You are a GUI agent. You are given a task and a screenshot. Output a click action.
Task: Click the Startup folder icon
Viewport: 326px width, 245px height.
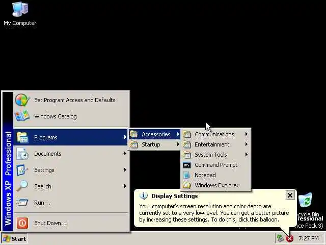134,144
